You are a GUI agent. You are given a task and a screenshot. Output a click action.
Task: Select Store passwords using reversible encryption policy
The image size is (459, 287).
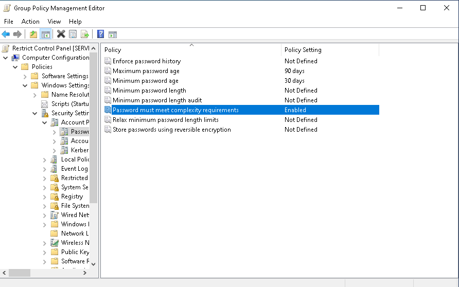coord(171,130)
